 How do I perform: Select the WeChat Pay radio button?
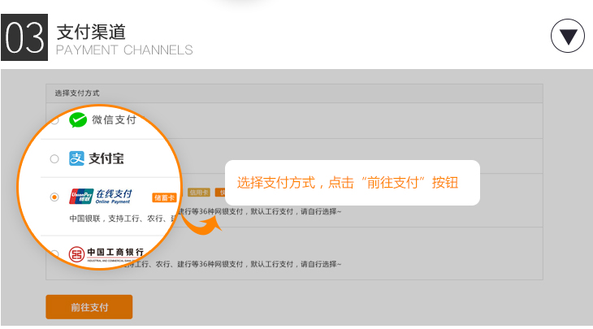point(54,120)
